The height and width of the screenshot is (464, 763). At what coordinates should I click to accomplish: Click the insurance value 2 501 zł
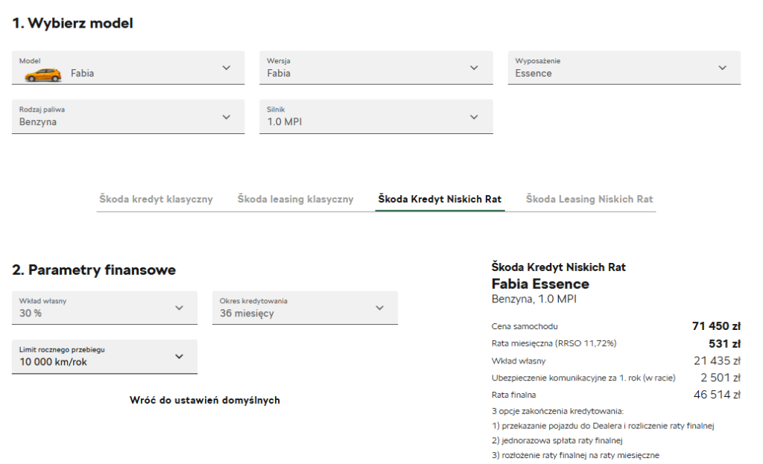click(x=721, y=378)
